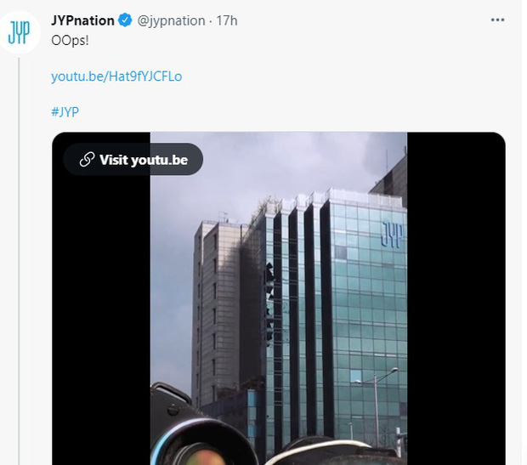Viewport: 527px width, 465px height.
Task: Click the right black bar of media card
Action: [456, 298]
